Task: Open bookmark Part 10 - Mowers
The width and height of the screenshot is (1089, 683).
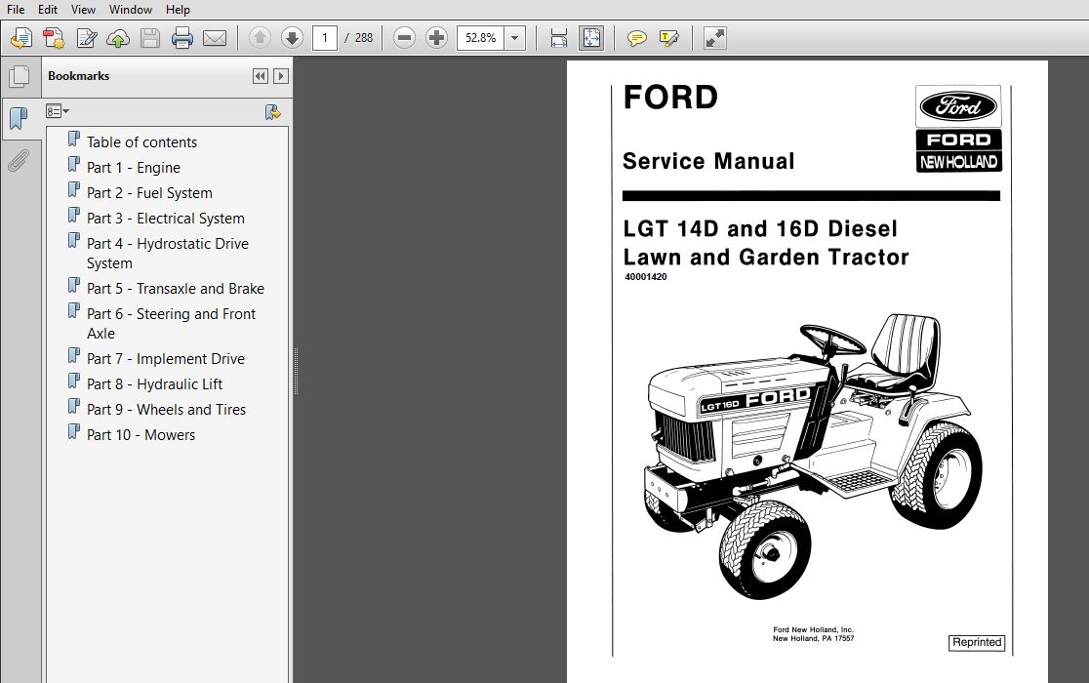Action: point(141,434)
